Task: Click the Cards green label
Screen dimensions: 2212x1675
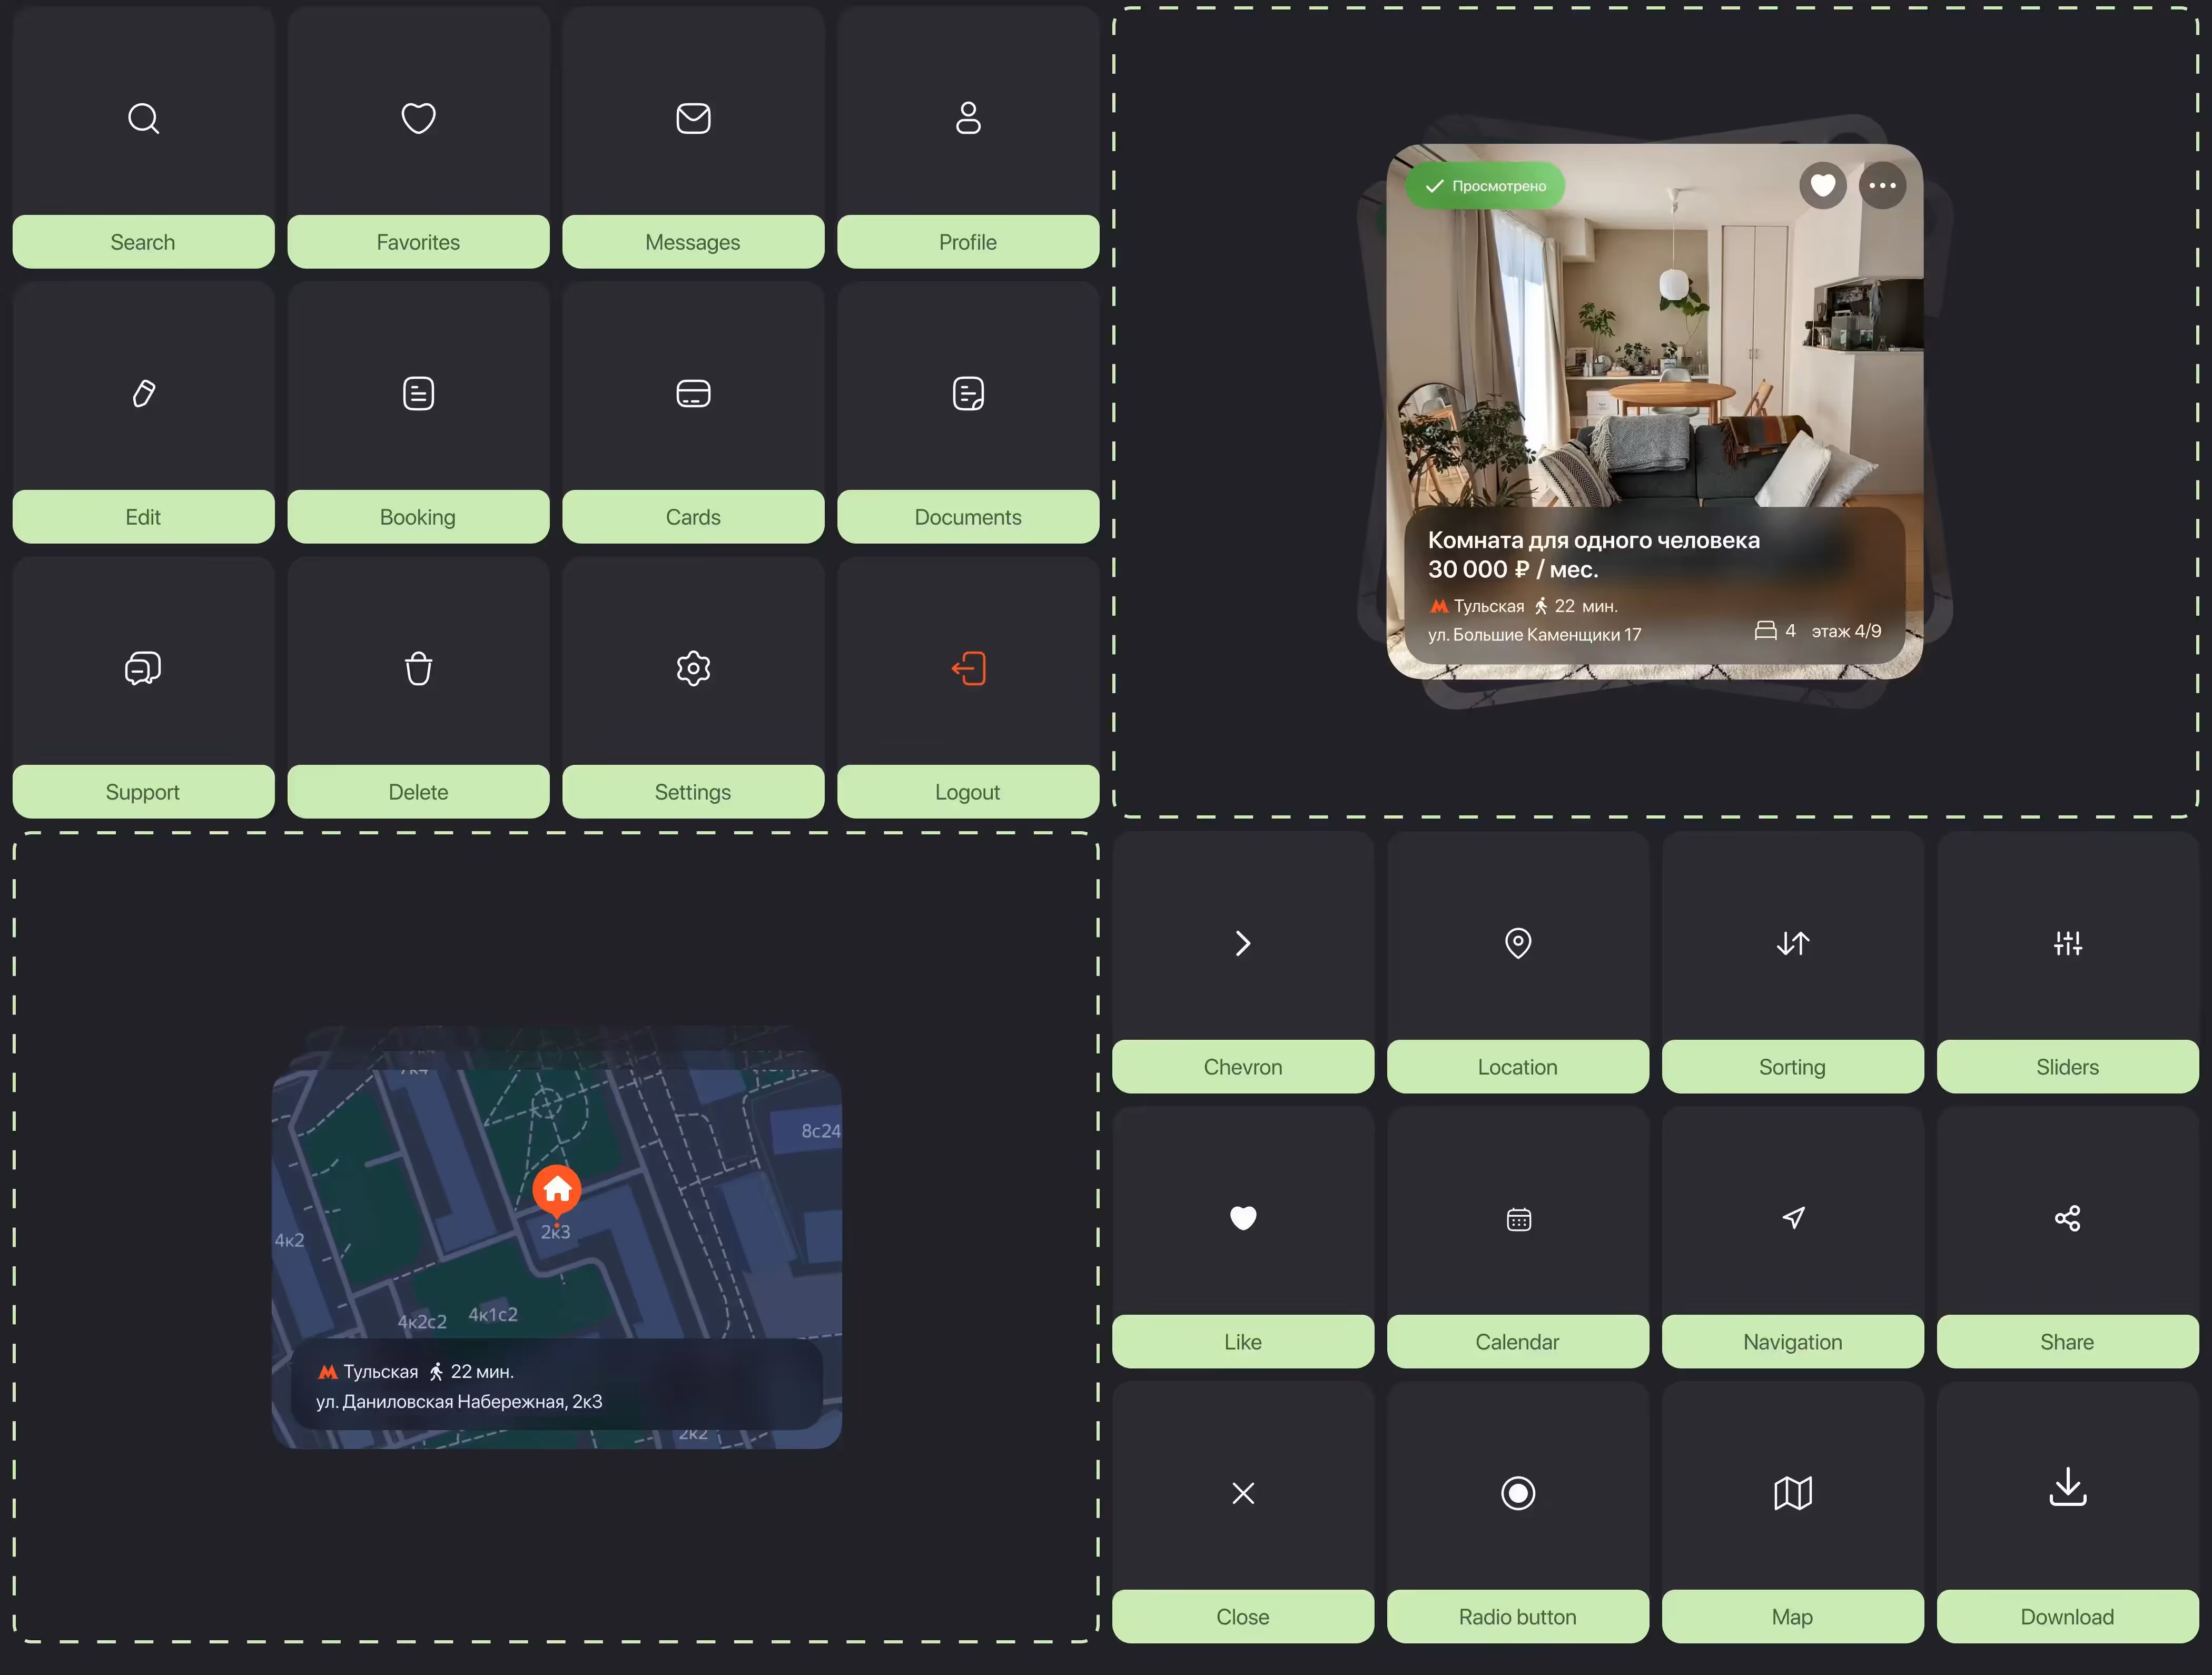Action: click(x=693, y=517)
